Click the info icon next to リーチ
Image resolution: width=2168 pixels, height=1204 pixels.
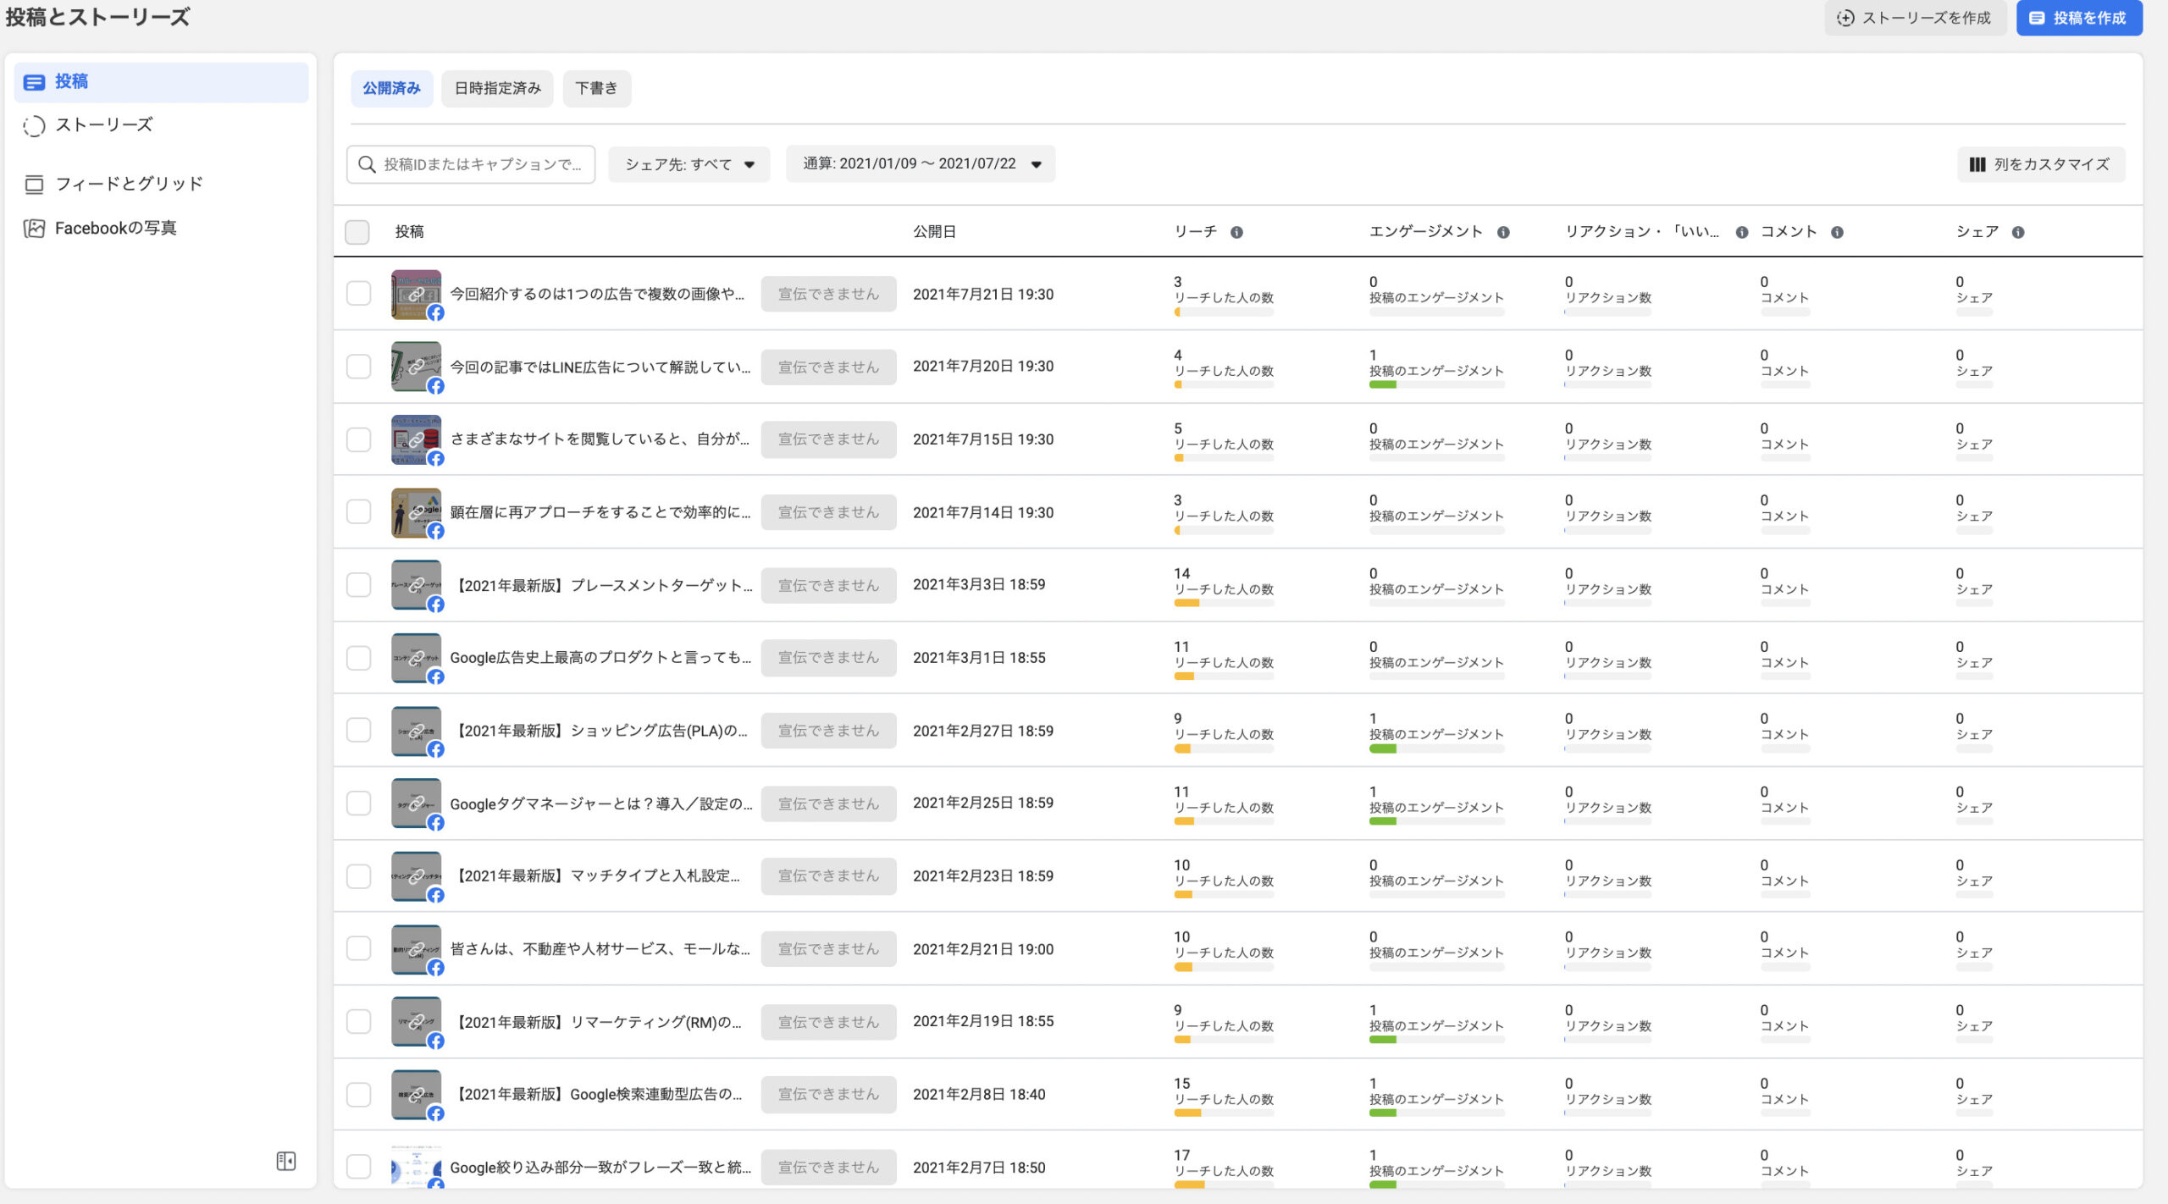[x=1236, y=232]
